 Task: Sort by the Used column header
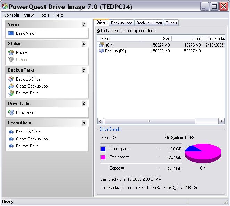[187, 39]
